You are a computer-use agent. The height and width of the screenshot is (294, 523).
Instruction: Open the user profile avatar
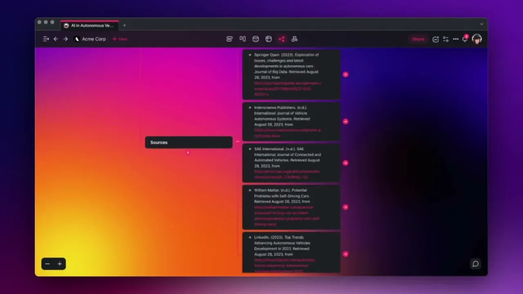(476, 39)
